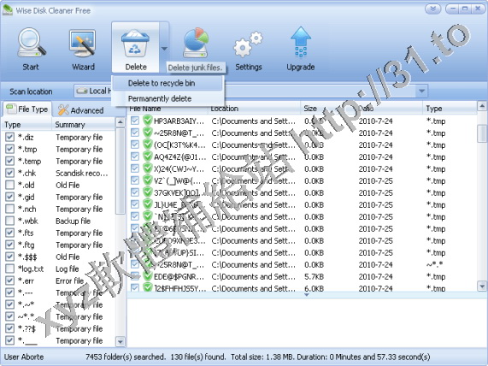
Task: Open the disk analysis pie chart tool
Action: (196, 44)
